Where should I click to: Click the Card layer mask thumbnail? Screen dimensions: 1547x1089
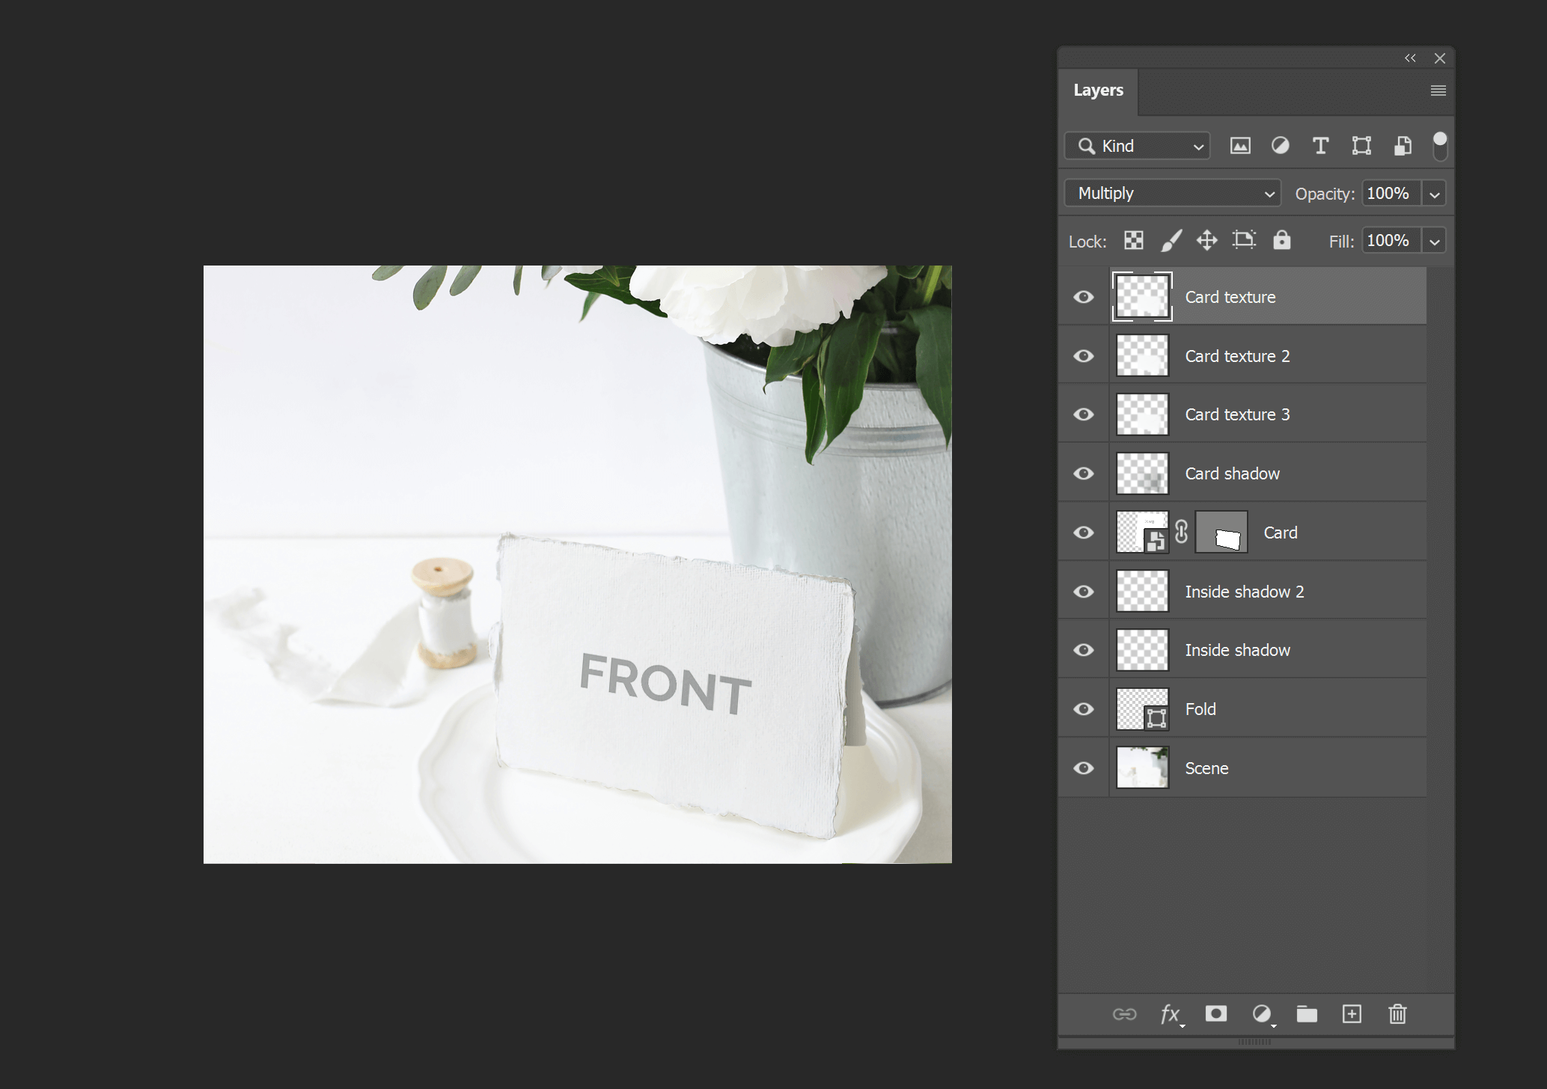[1221, 532]
